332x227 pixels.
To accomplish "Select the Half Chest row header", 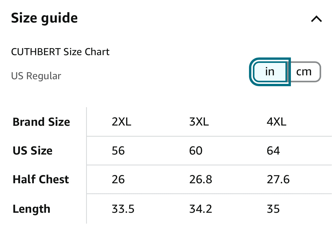I will 41,179.
